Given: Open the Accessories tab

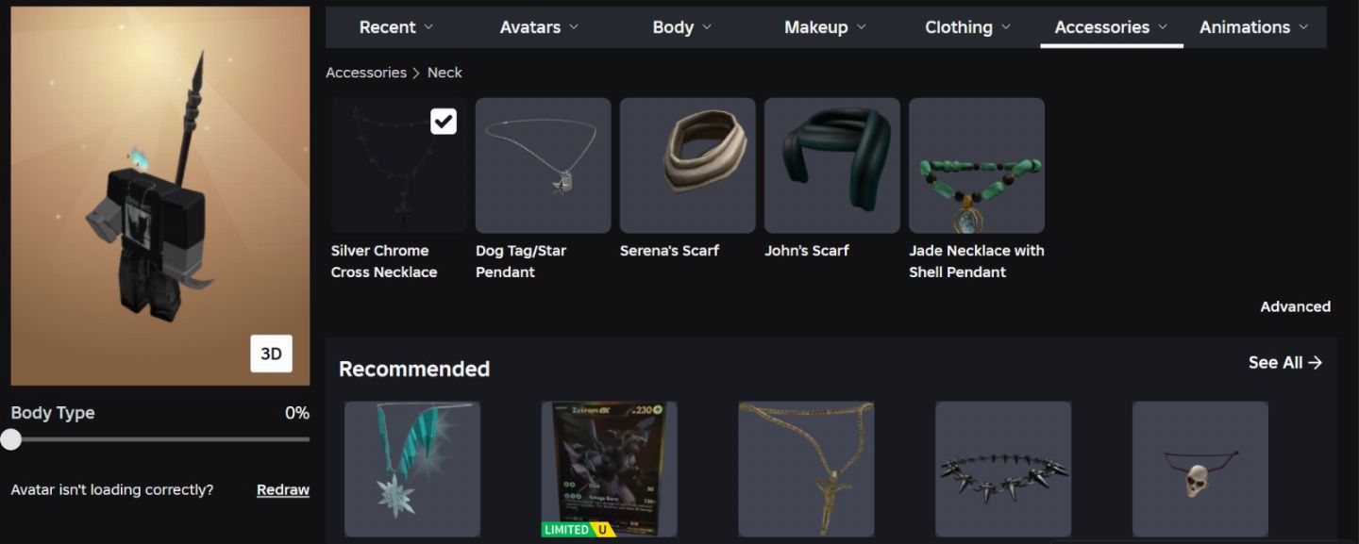Looking at the screenshot, I should tap(1112, 27).
